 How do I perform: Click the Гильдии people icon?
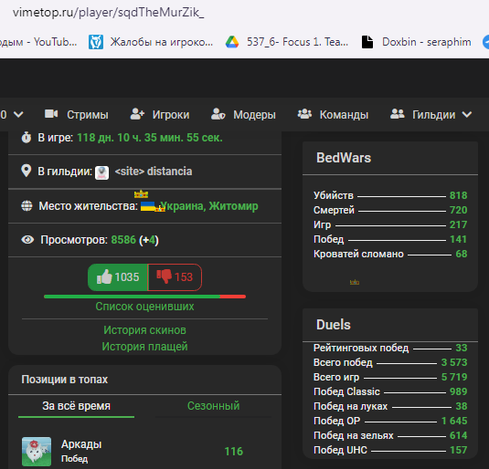pos(398,114)
